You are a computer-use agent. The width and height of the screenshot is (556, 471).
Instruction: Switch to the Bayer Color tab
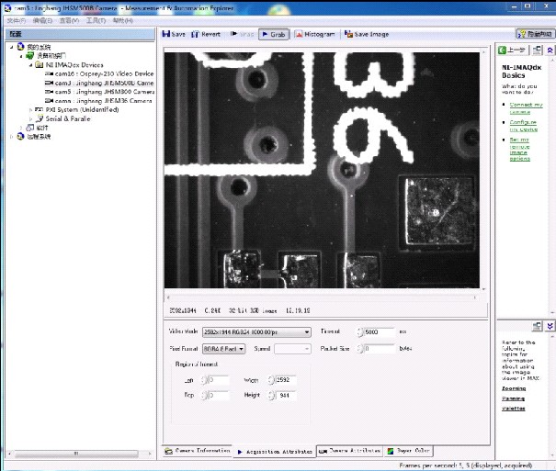click(409, 451)
